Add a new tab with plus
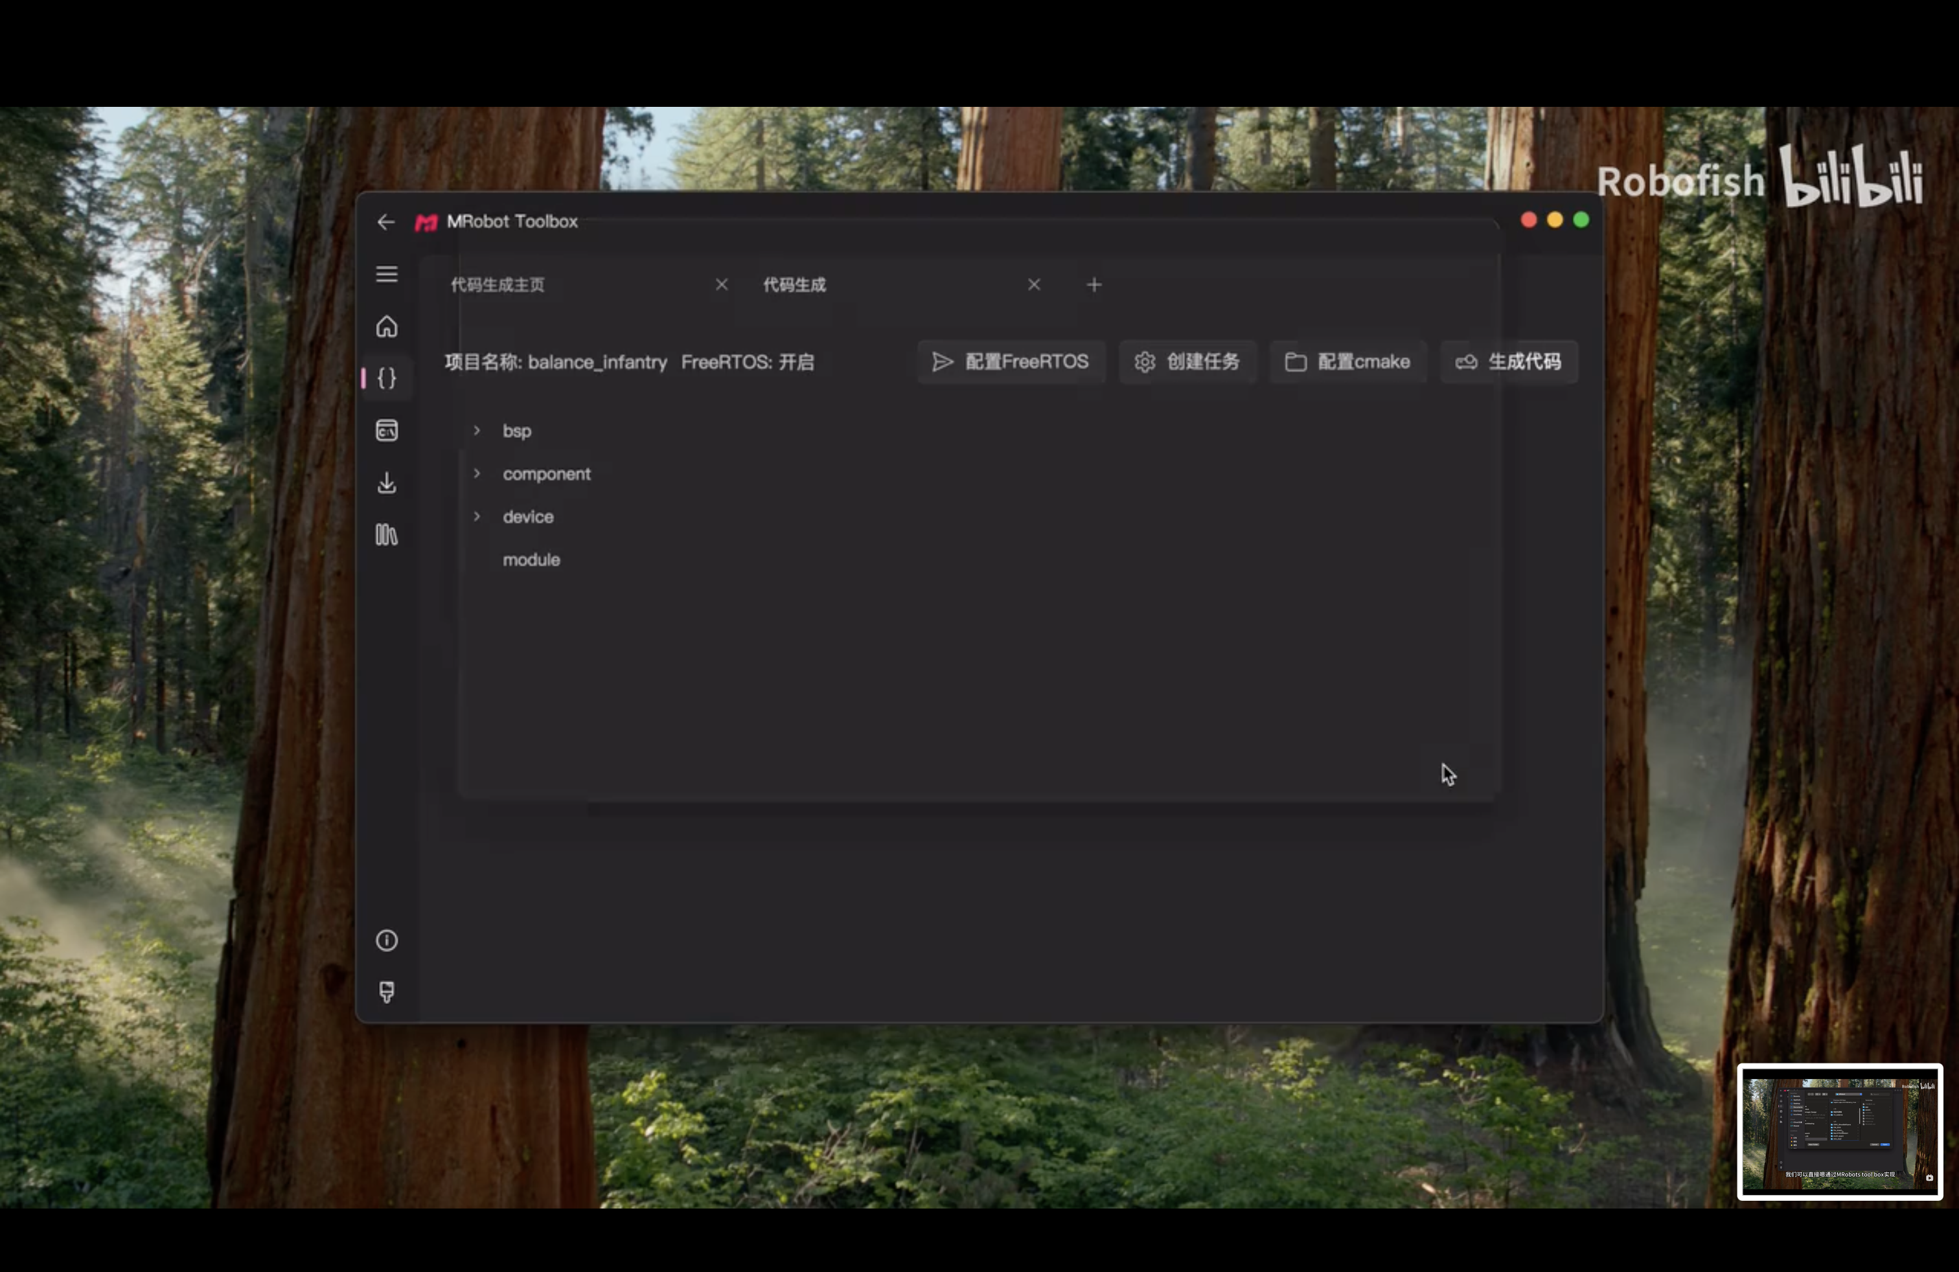1959x1272 pixels. click(1094, 285)
